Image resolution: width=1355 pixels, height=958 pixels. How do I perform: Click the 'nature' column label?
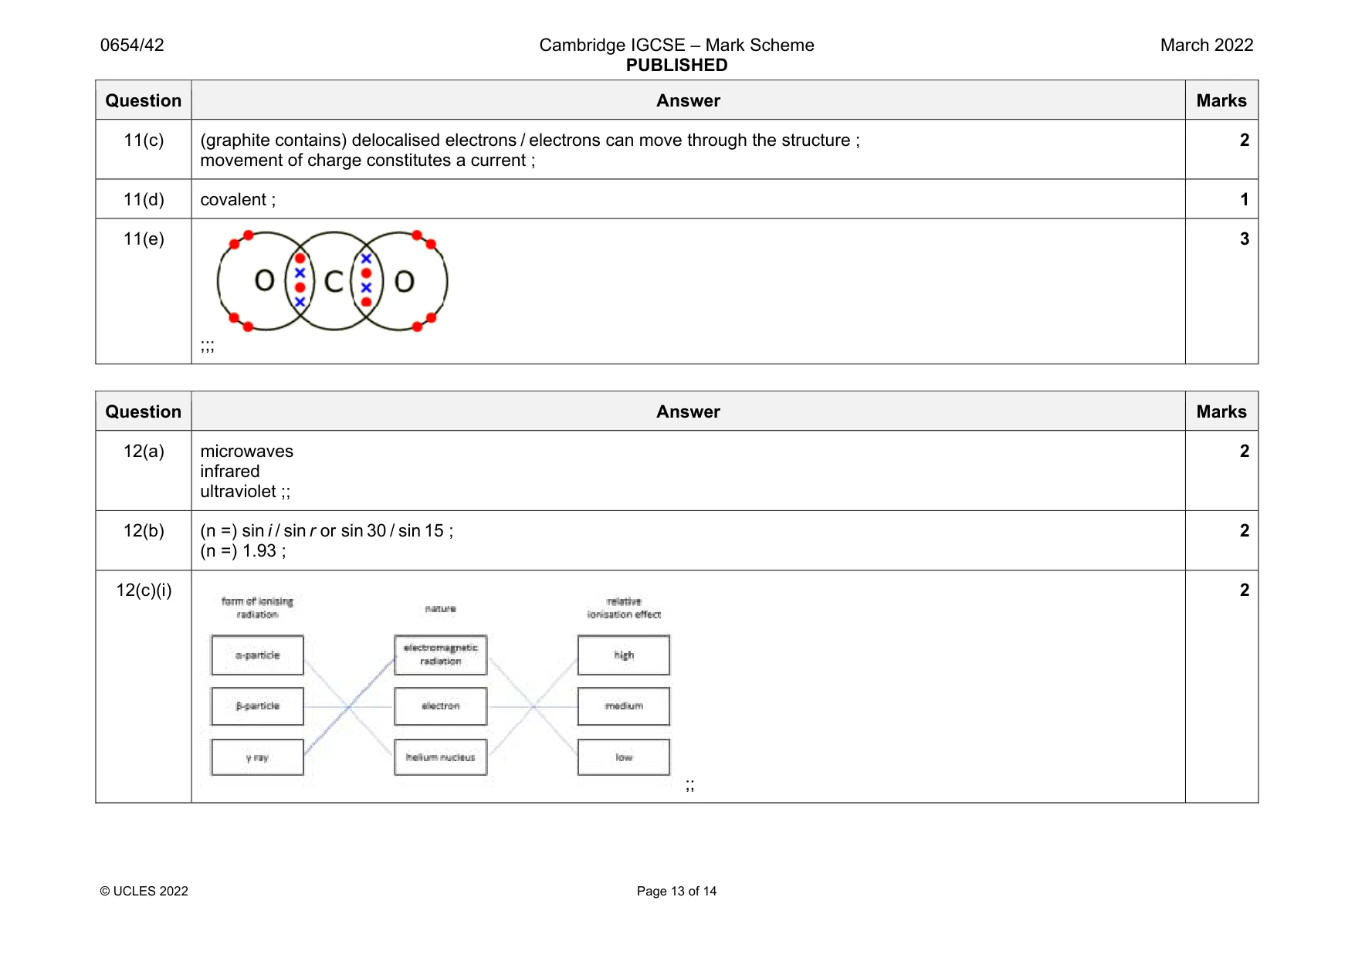click(440, 609)
